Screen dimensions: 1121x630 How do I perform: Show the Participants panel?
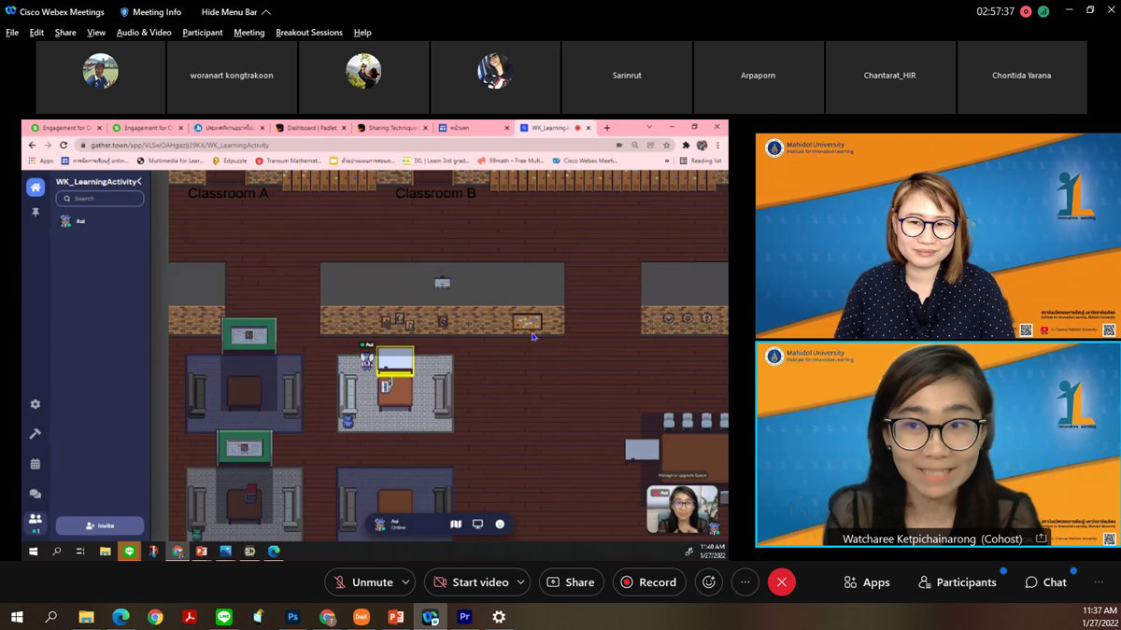coord(957,582)
